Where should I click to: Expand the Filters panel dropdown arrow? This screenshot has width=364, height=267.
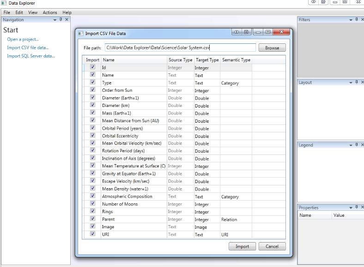point(350,19)
